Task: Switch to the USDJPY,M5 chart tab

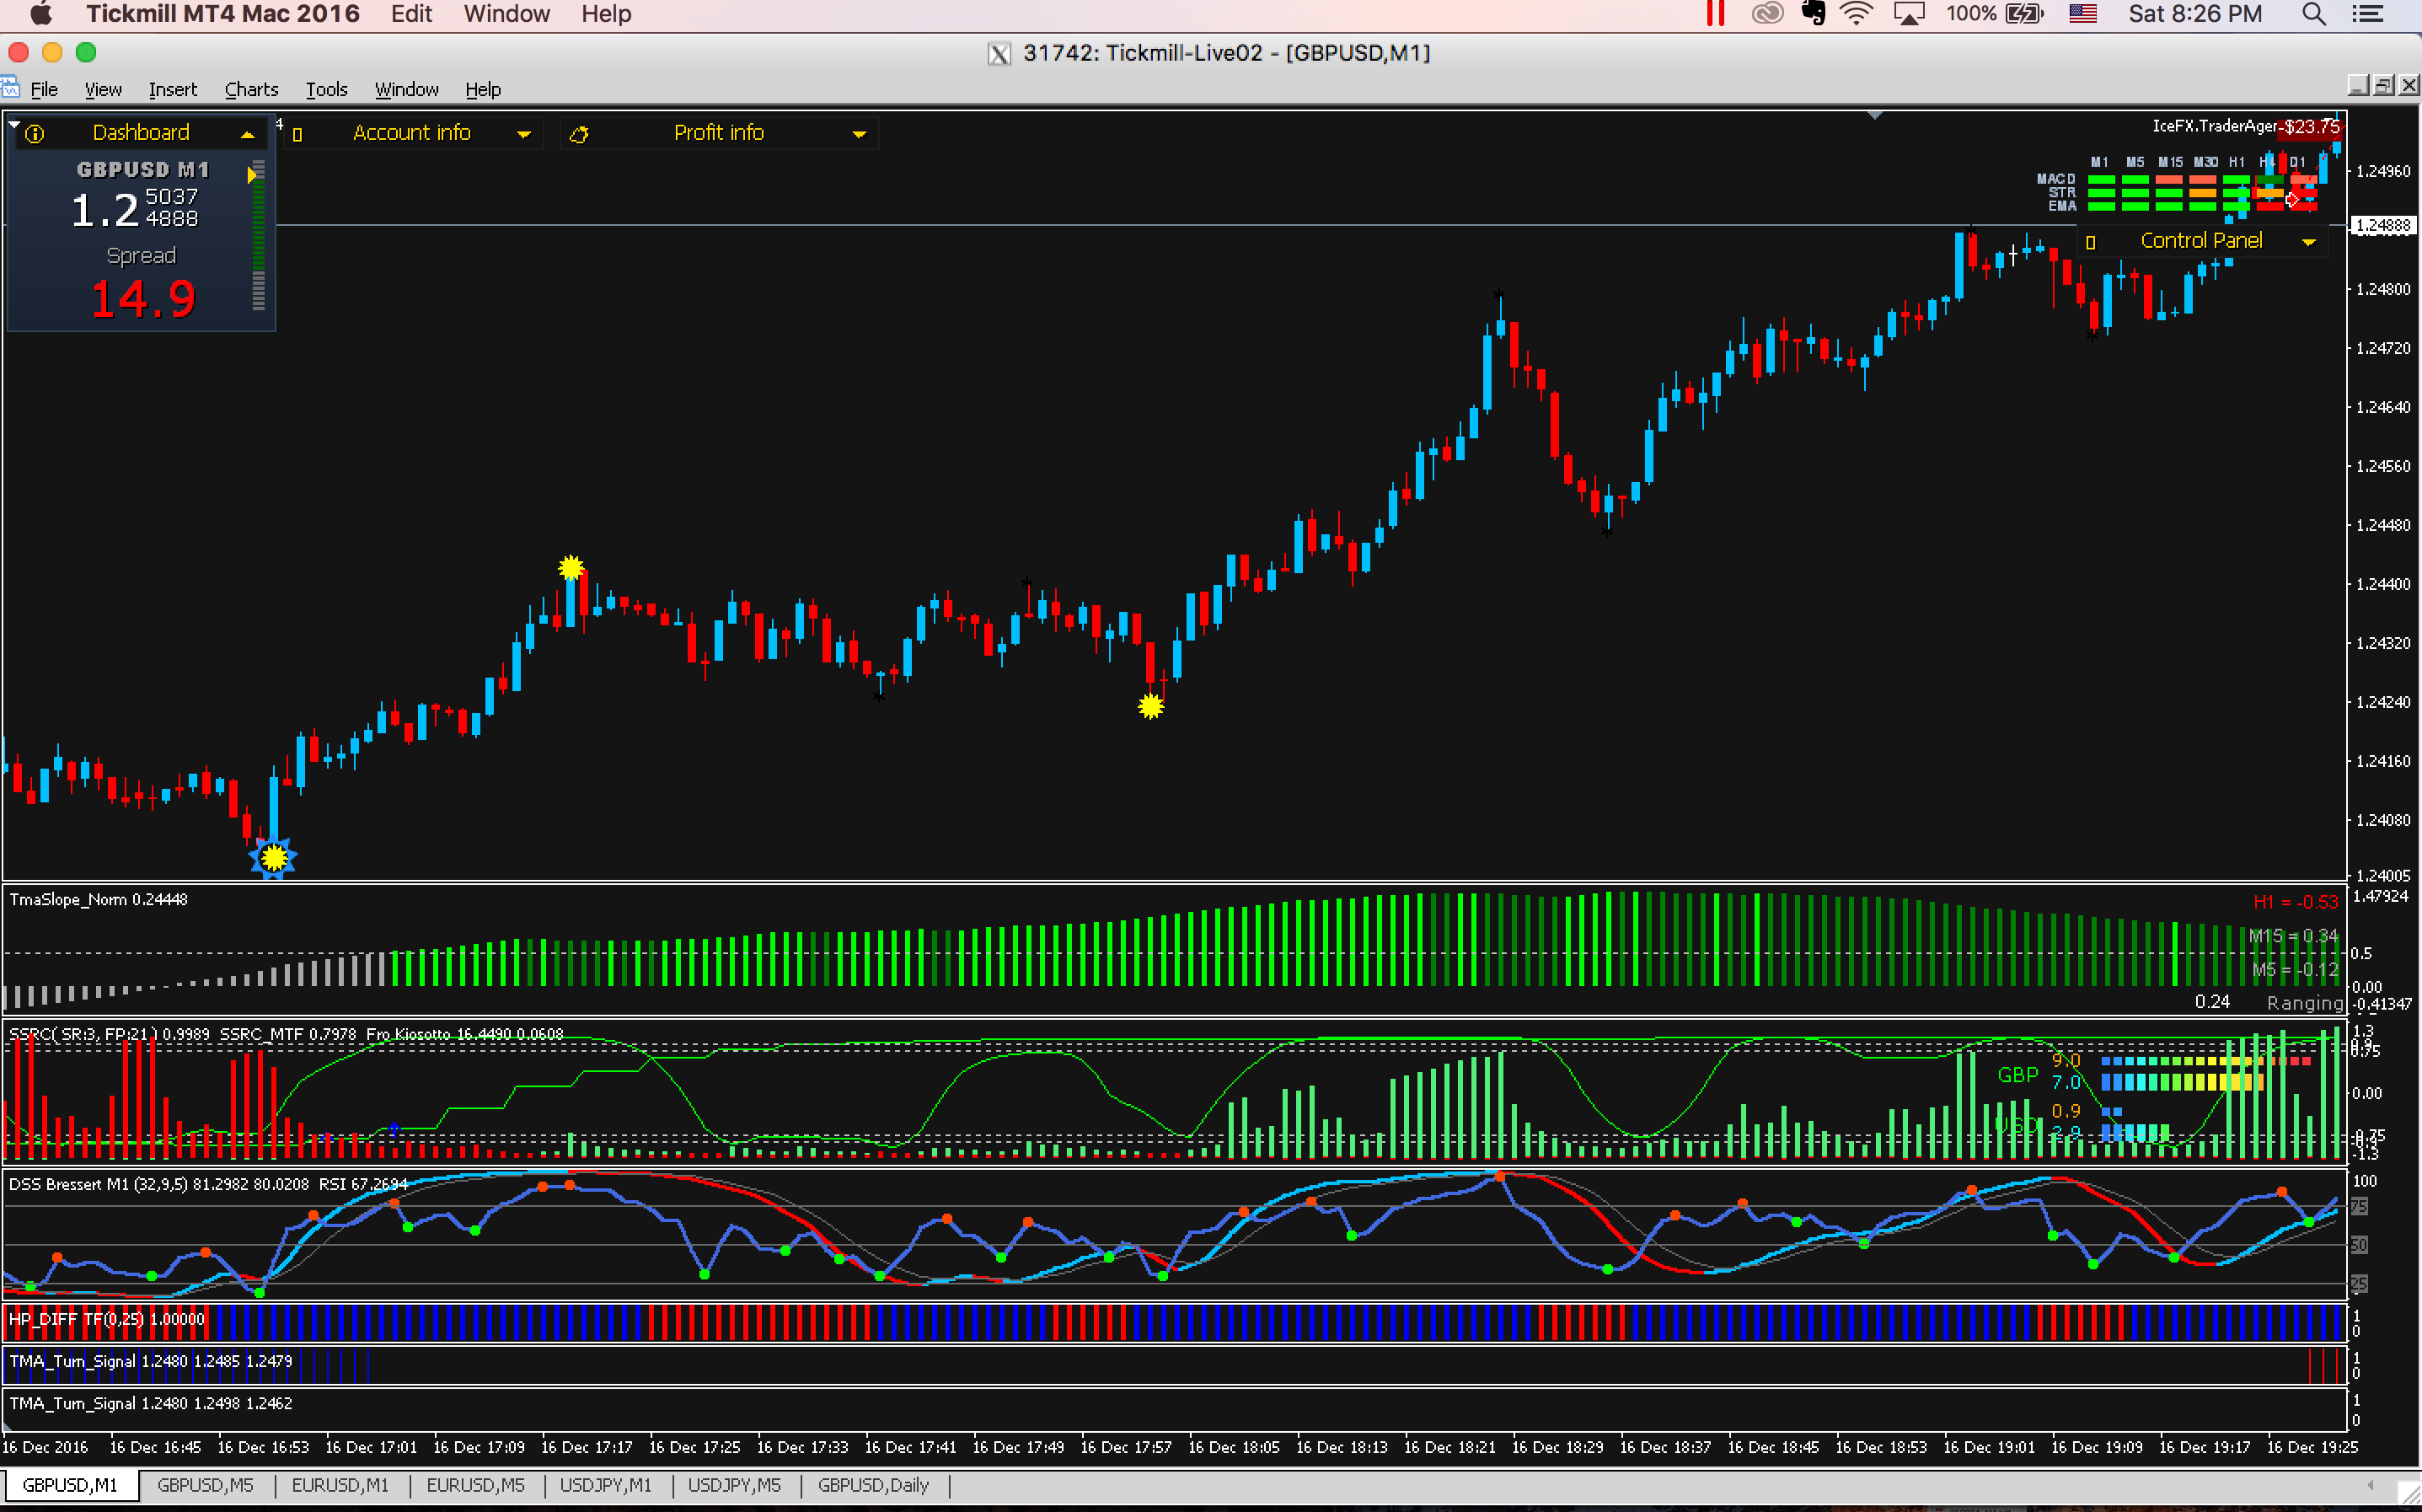Action: click(x=735, y=1485)
